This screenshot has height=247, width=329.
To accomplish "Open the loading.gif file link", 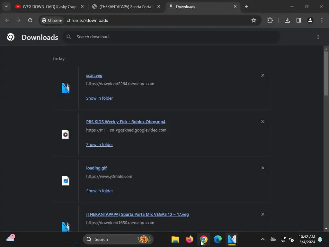I will tap(96, 168).
